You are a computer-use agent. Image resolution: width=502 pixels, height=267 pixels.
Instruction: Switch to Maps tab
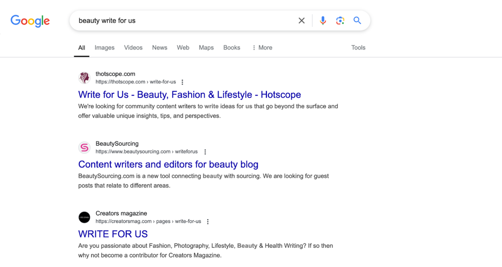pyautogui.click(x=206, y=48)
